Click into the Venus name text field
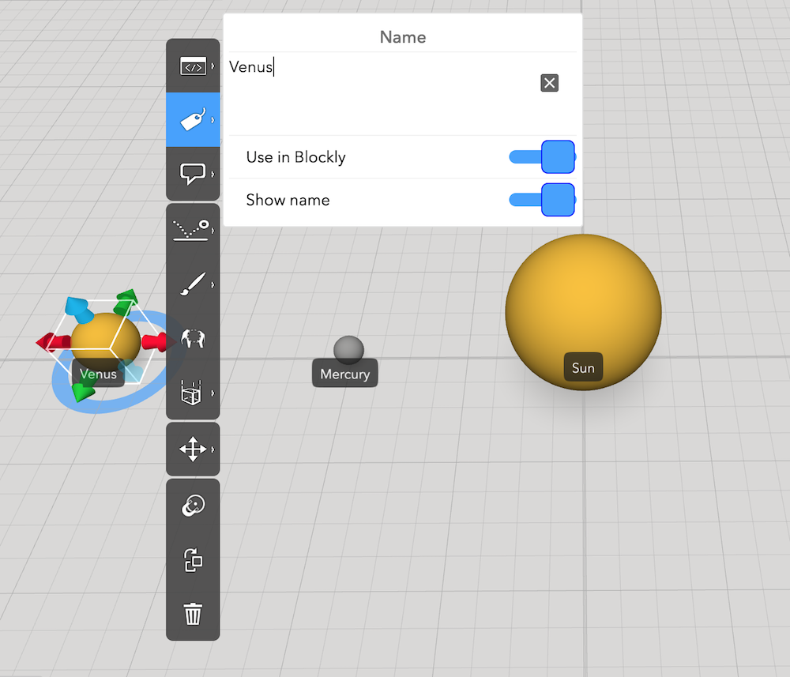This screenshot has height=677, width=790. (x=379, y=87)
